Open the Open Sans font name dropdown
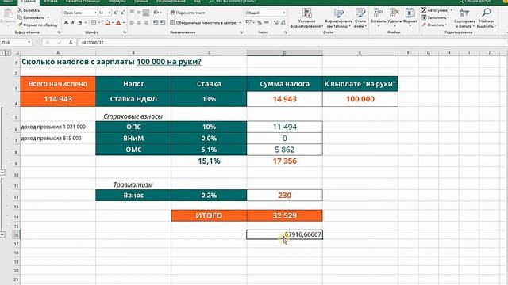This screenshot has width=508, height=285. pos(95,13)
